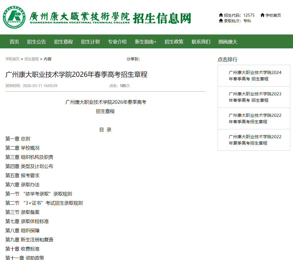Open the 首页 navigation menu item

pyautogui.click(x=14, y=41)
